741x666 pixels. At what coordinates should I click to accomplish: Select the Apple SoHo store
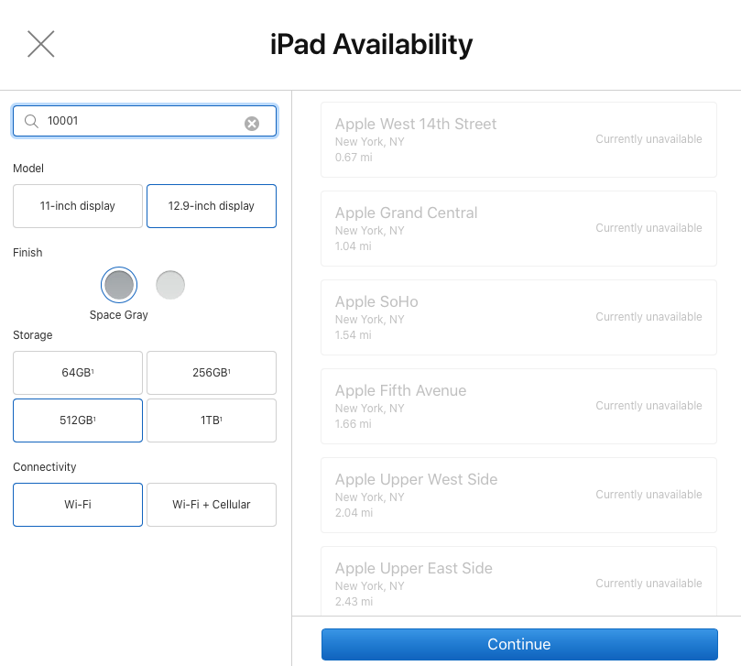pyautogui.click(x=518, y=317)
